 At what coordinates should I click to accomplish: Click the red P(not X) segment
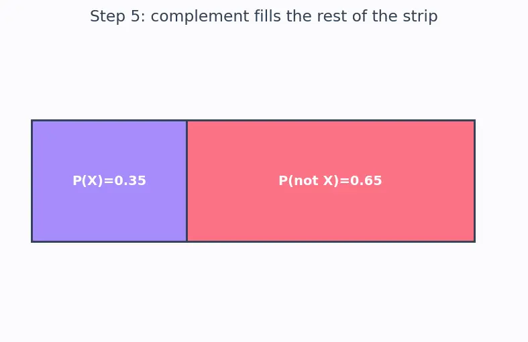(x=331, y=181)
